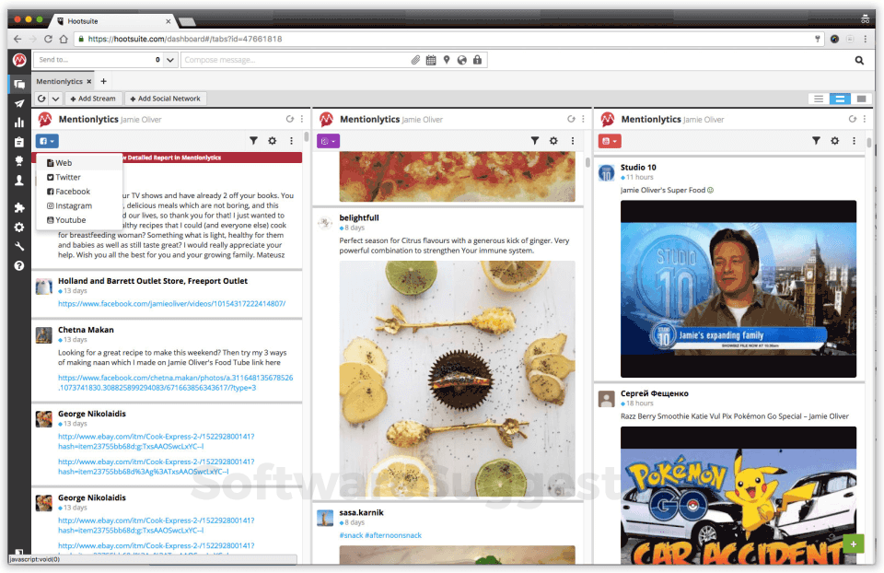Screen dimensions: 884x573
Task: Reload the page in browser toolbar
Action: [48, 39]
